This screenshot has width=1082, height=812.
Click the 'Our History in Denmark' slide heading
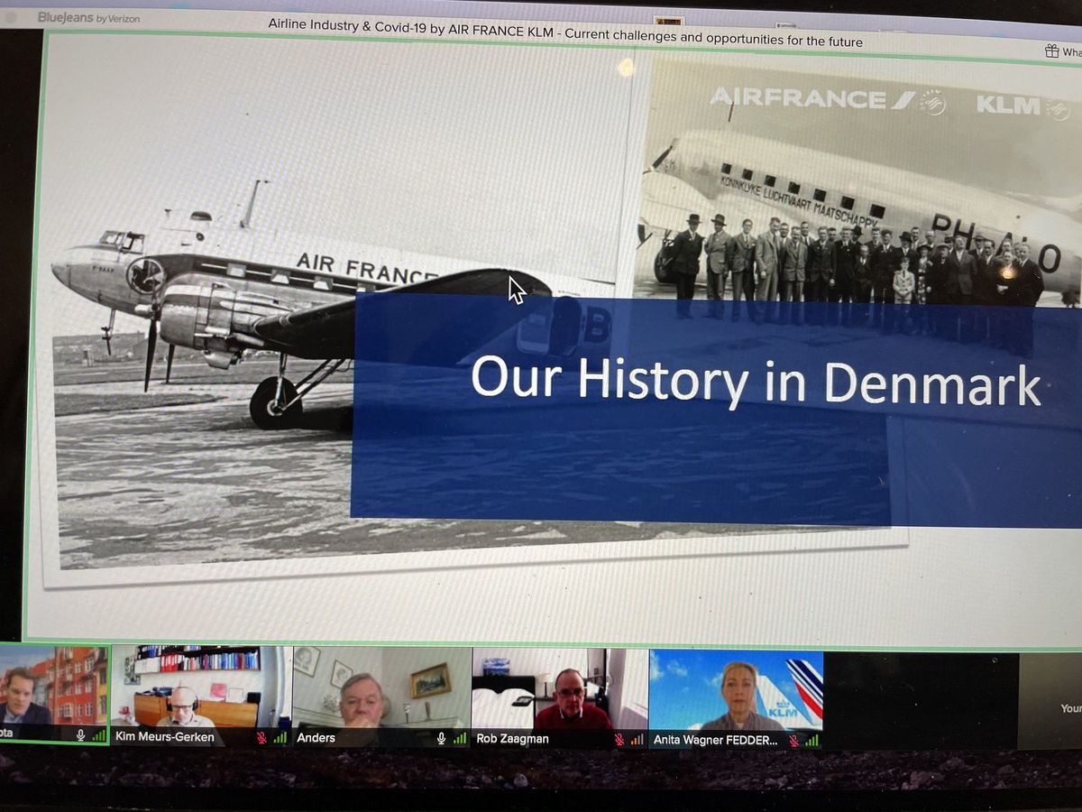click(756, 381)
